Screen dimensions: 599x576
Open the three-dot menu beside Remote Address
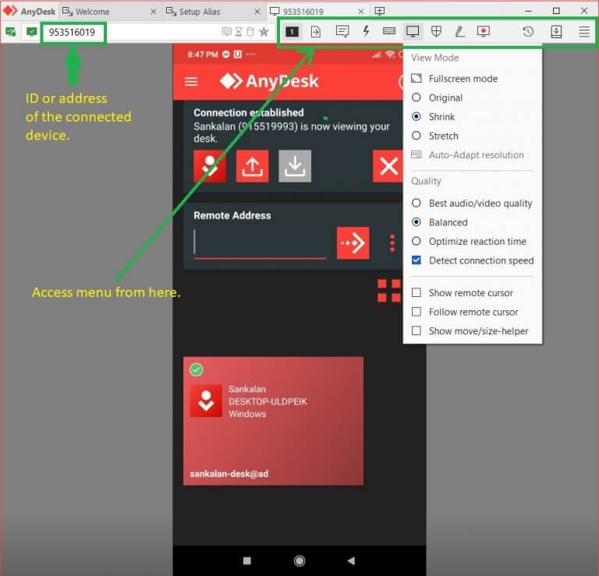coord(392,243)
